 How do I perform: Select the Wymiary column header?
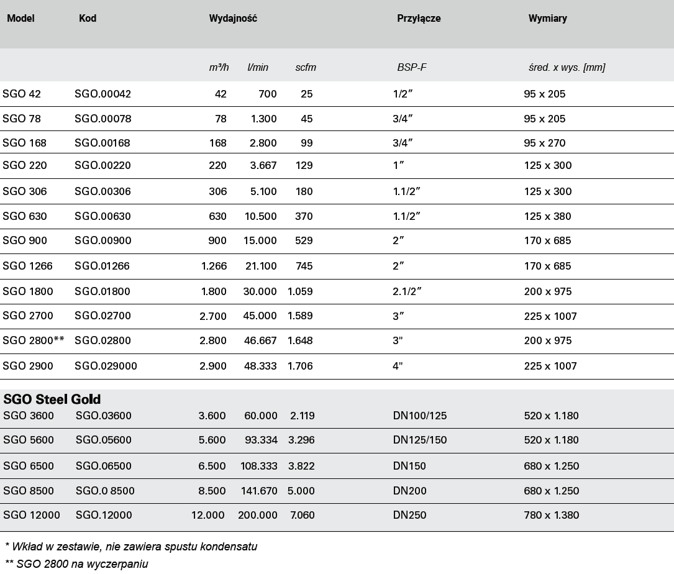click(x=548, y=19)
